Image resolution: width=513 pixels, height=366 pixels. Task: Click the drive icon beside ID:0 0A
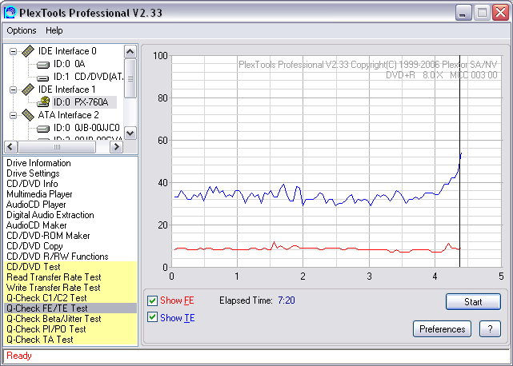(43, 65)
